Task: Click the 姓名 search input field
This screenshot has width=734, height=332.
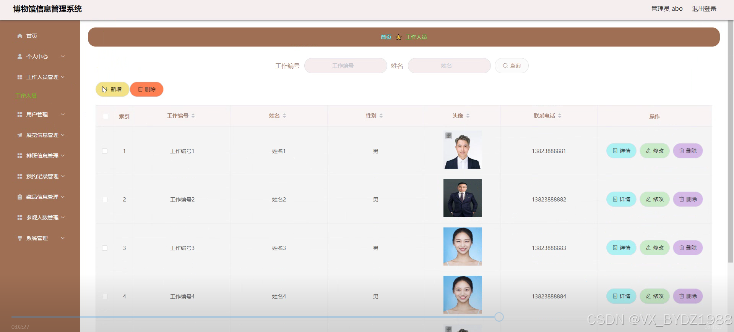Action: [449, 66]
